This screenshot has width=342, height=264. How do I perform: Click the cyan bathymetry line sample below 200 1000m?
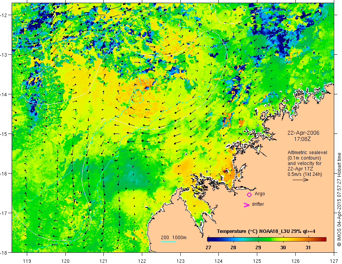(x=168, y=241)
